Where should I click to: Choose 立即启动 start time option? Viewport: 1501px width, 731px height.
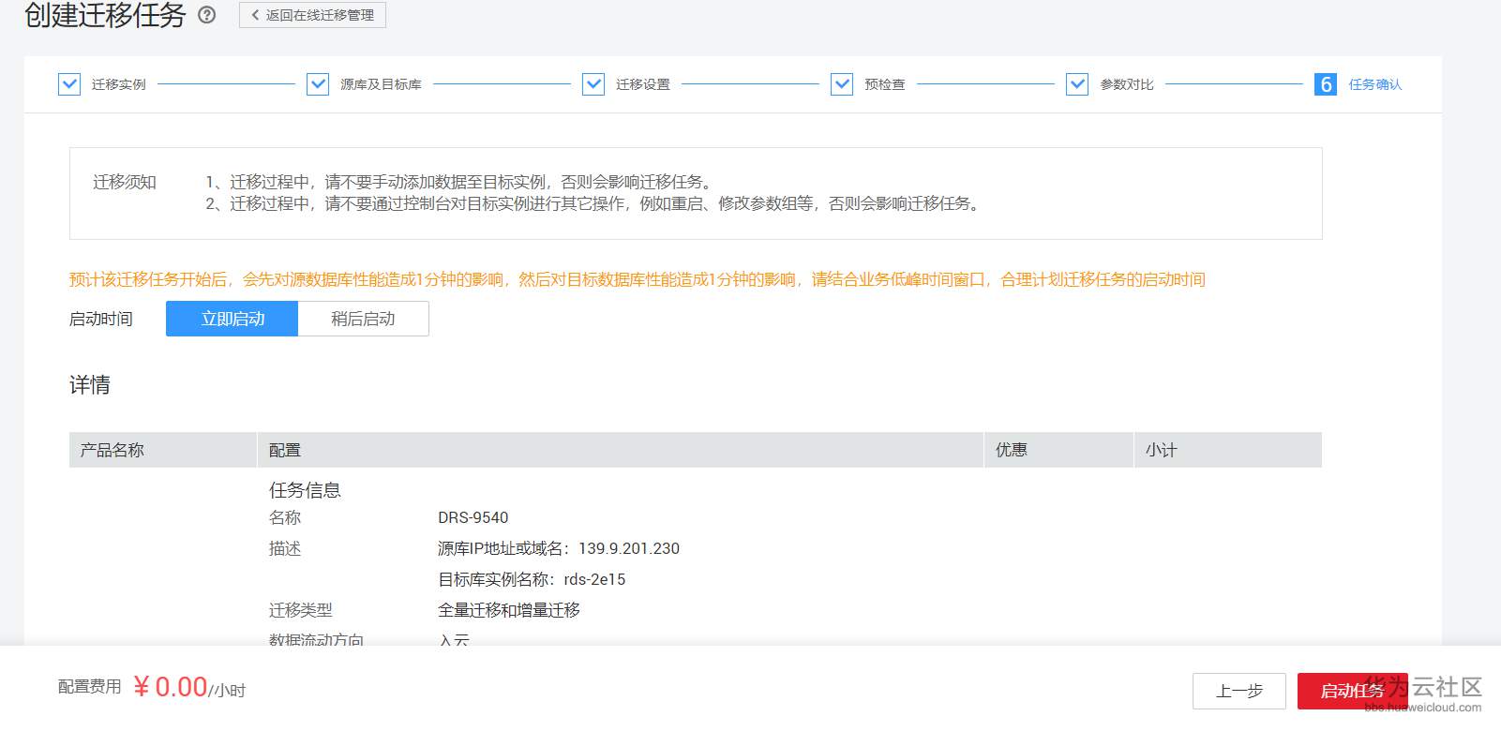tap(233, 319)
